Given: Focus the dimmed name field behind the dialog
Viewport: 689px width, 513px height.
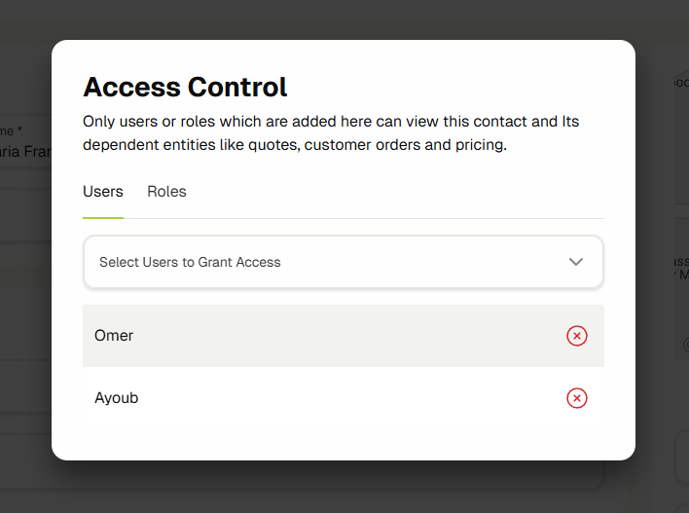Looking at the screenshot, I should (25, 152).
